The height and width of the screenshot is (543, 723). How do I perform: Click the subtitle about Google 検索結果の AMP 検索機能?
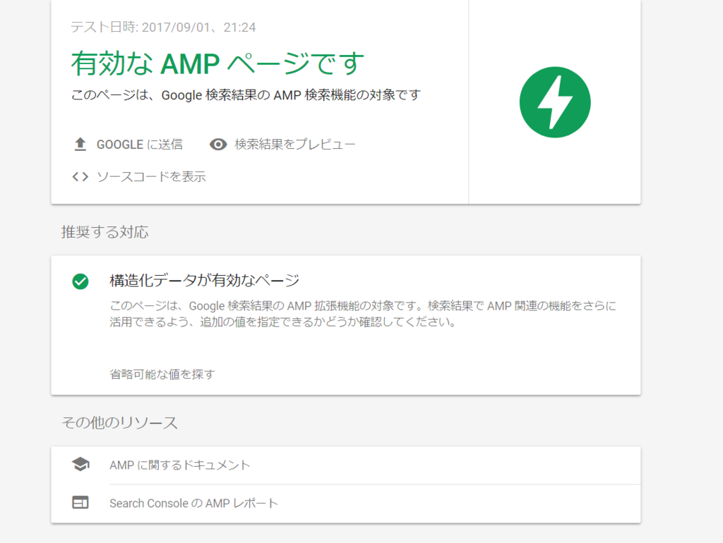click(246, 95)
